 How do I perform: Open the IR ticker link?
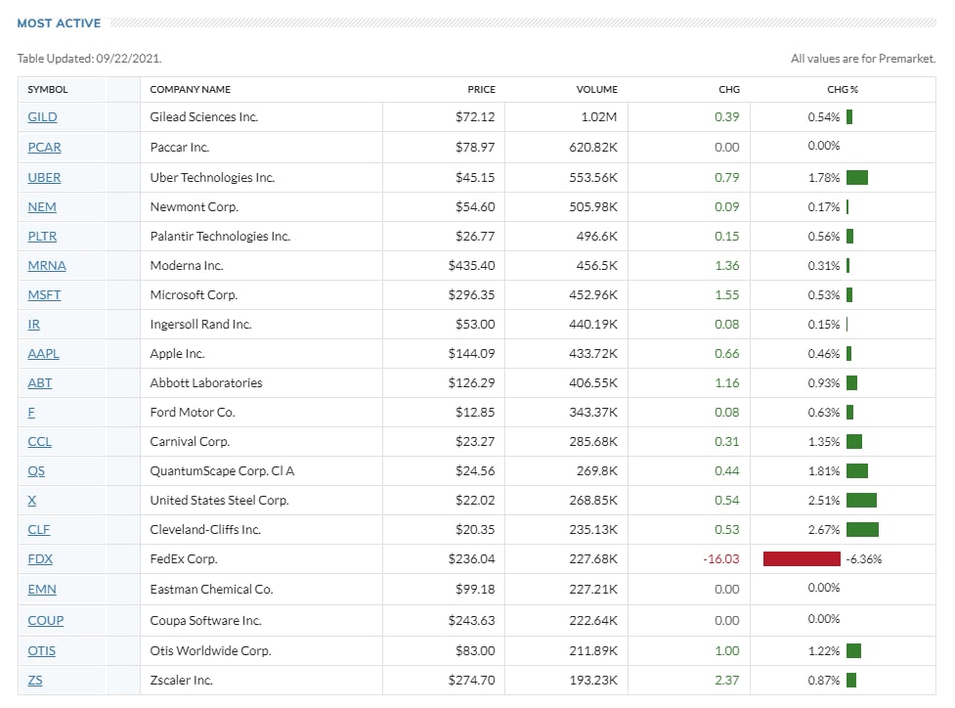click(x=33, y=324)
